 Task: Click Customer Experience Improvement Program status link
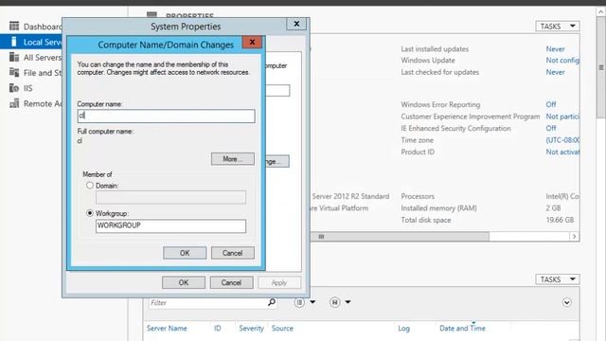click(x=562, y=117)
